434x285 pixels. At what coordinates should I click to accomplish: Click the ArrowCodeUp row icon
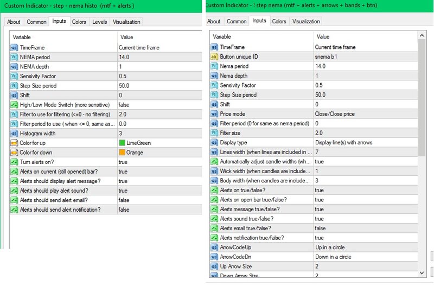[214, 247]
